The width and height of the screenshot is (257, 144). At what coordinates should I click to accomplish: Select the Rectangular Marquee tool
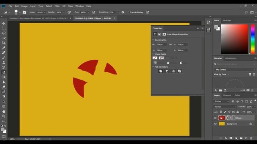point(4,28)
